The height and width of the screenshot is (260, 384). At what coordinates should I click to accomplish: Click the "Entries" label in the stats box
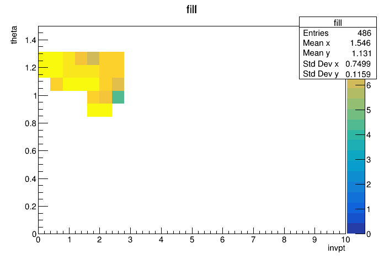click(x=316, y=33)
